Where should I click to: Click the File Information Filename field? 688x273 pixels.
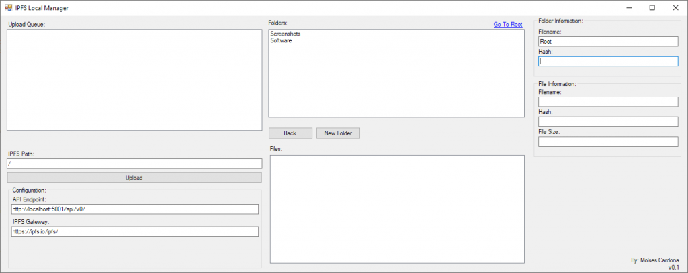[x=608, y=102]
